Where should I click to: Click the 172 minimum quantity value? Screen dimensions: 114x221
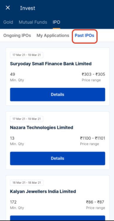click(13, 202)
